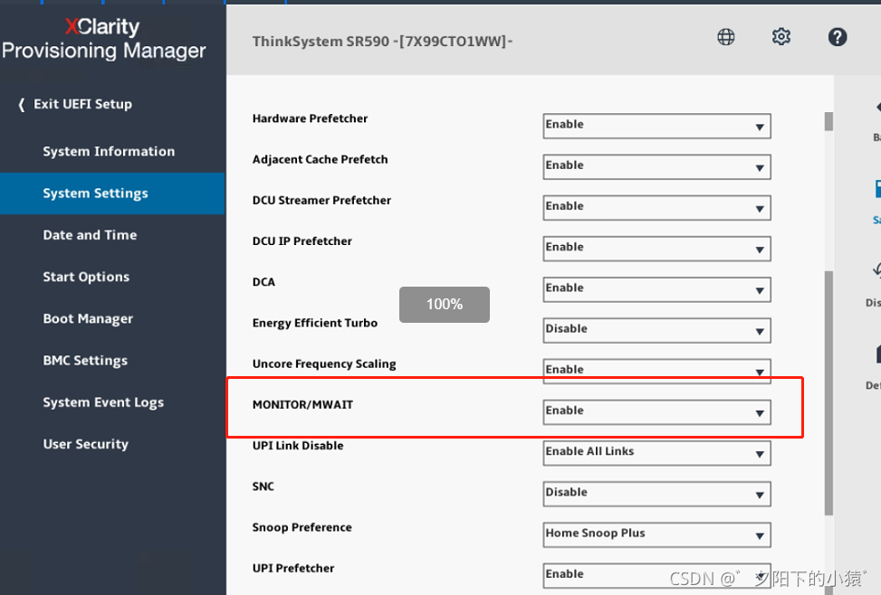Expand the UPI Prefetcher dropdown
Viewport: 881px width, 595px height.
click(x=656, y=576)
